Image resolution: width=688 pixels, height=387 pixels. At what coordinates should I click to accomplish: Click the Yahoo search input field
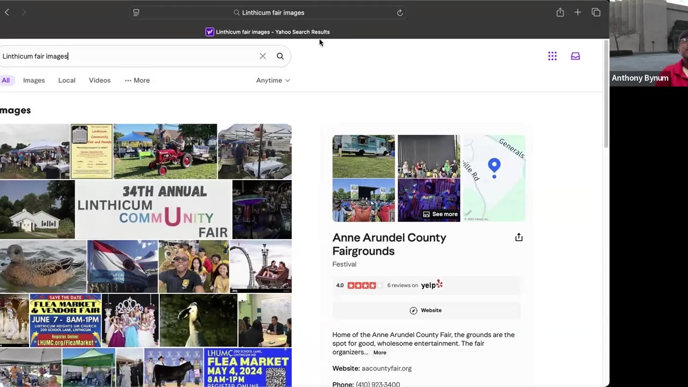[129, 56]
